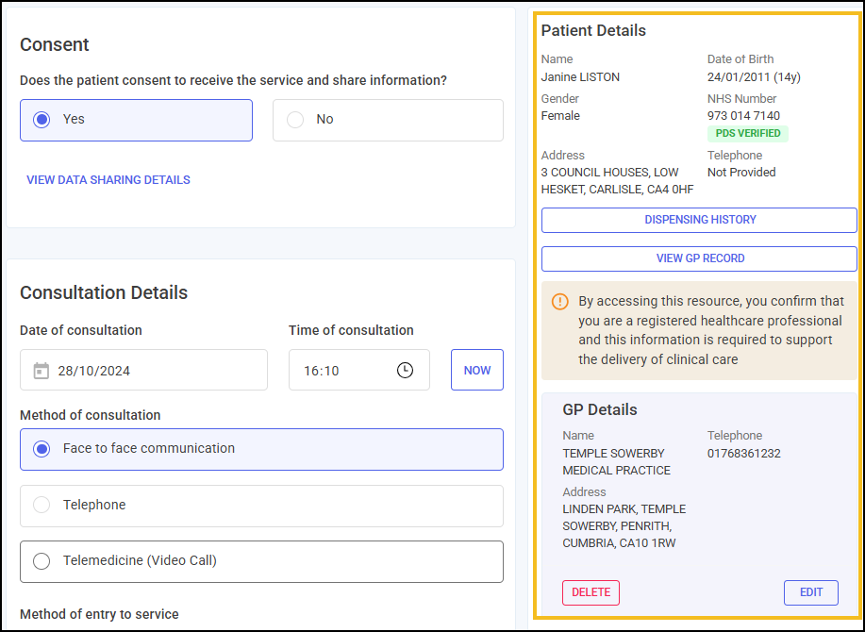
Task: Click the NHS Number 973 014 7140
Action: pos(743,116)
